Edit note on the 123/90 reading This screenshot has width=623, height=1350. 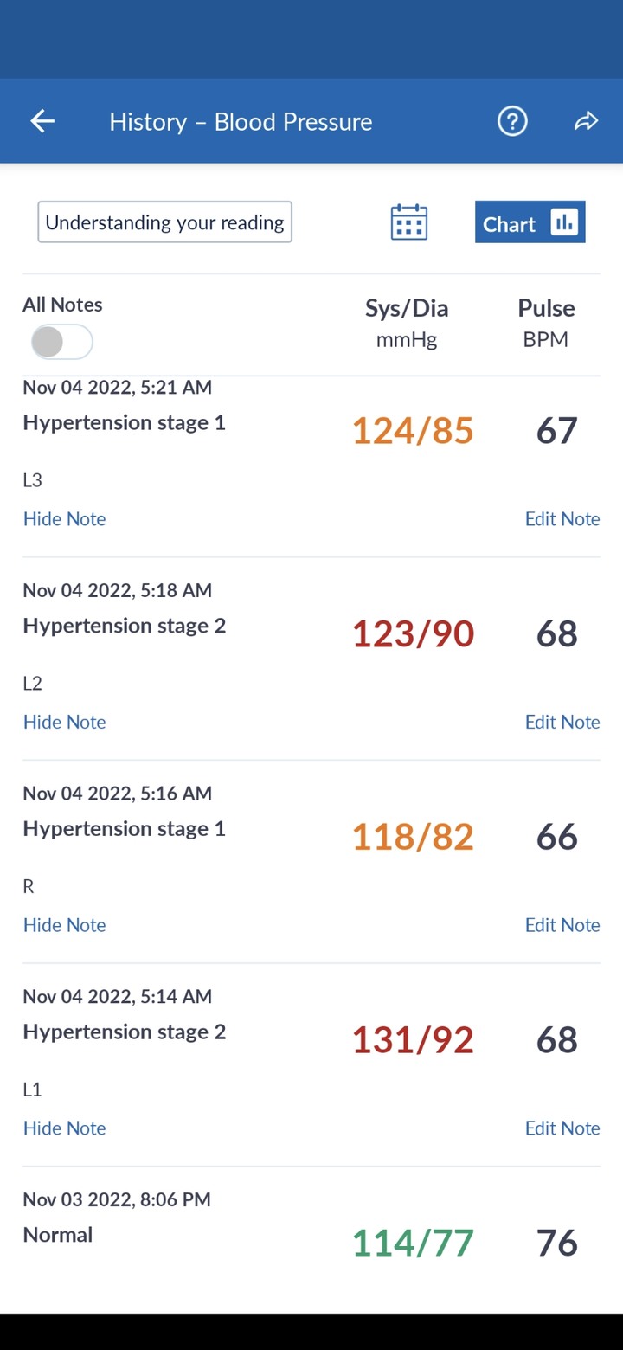(x=562, y=722)
